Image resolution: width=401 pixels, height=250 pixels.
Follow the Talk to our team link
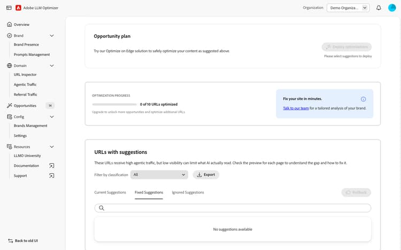click(x=296, y=108)
